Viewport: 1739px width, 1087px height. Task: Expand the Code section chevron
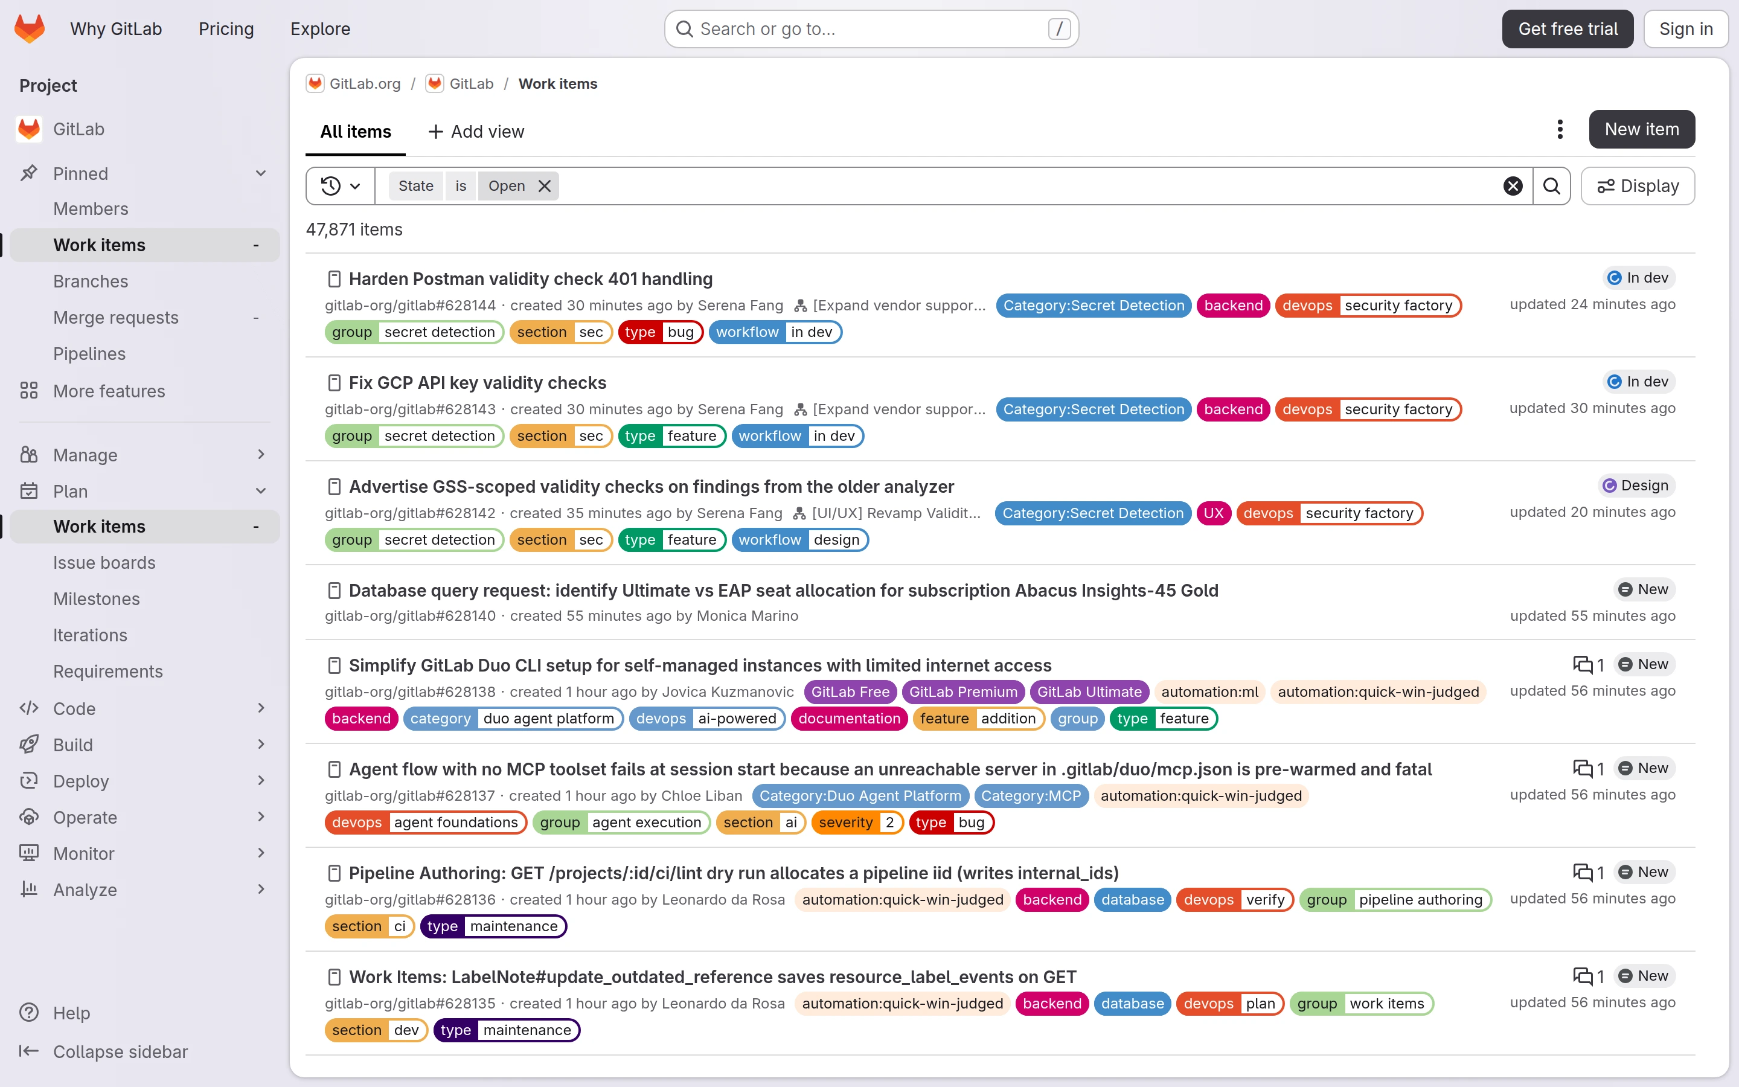pyautogui.click(x=261, y=708)
